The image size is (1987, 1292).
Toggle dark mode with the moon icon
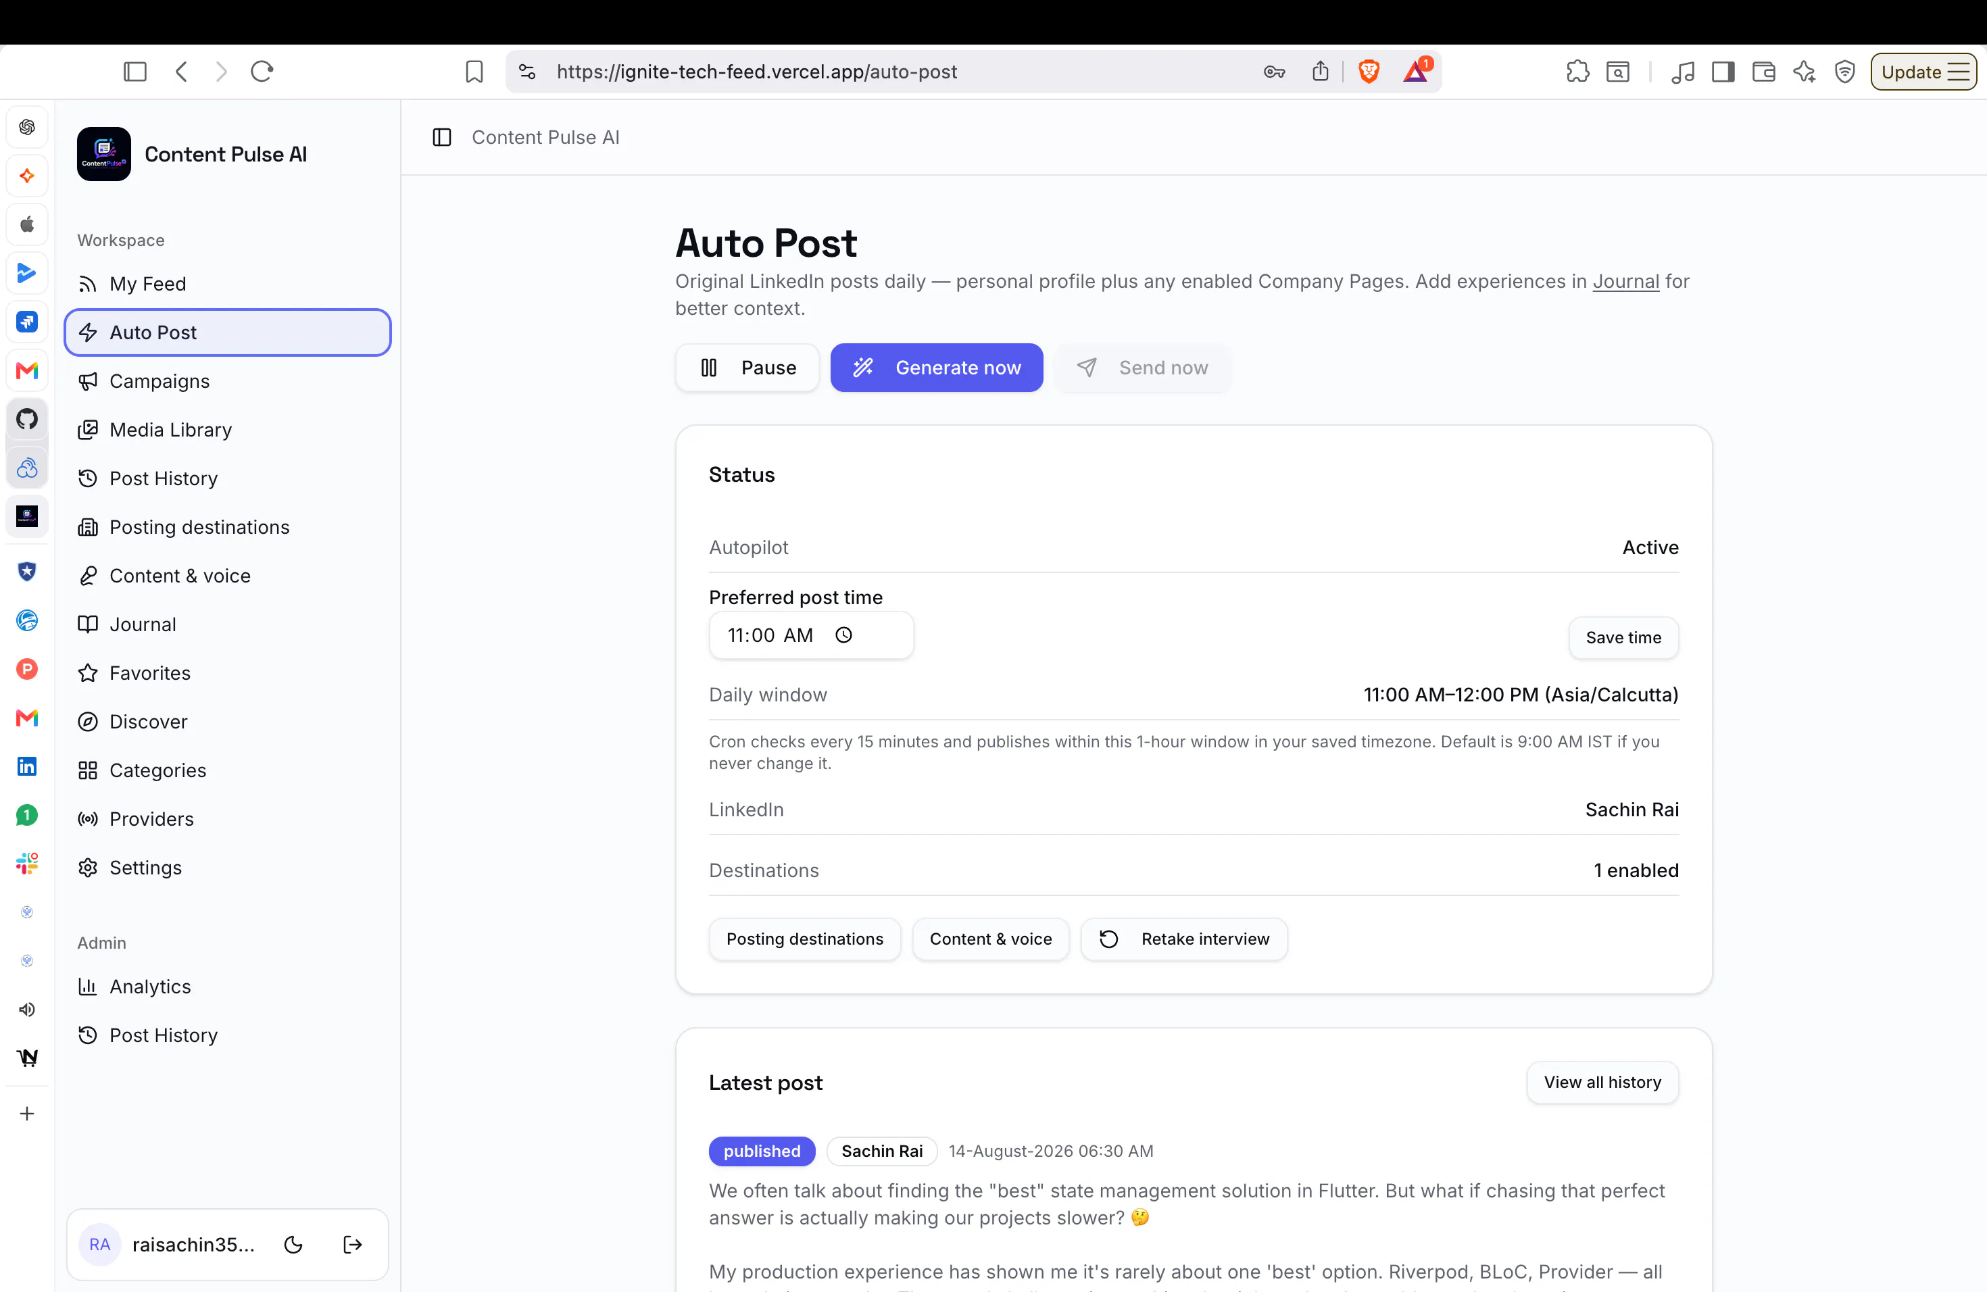(x=293, y=1245)
